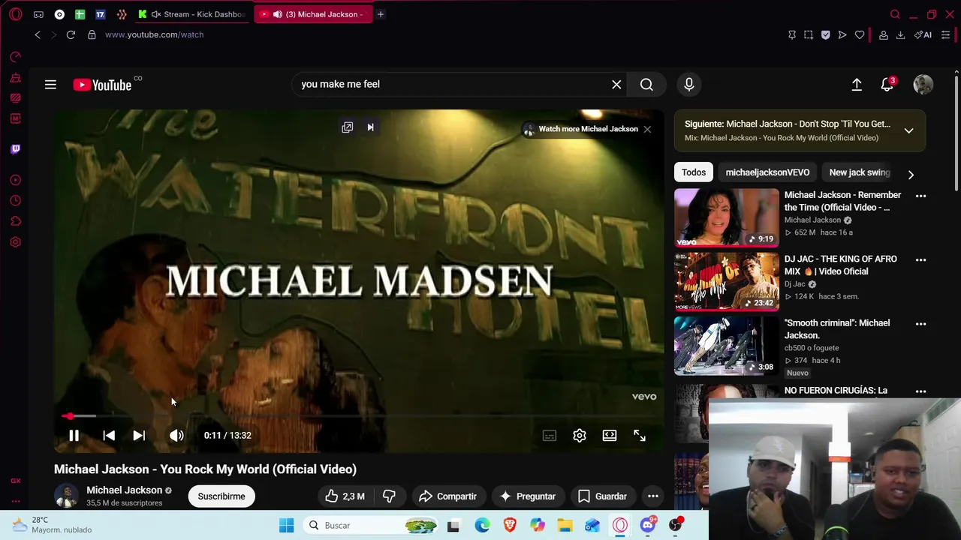
Task: Click the "Suscribirme" button
Action: (221, 496)
